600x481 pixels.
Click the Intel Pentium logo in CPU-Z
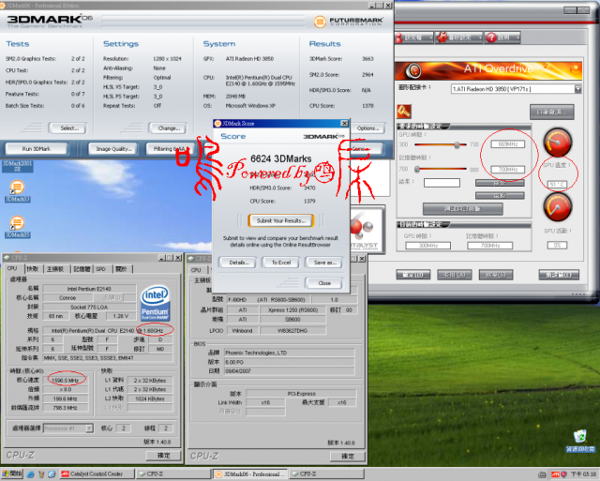click(156, 302)
